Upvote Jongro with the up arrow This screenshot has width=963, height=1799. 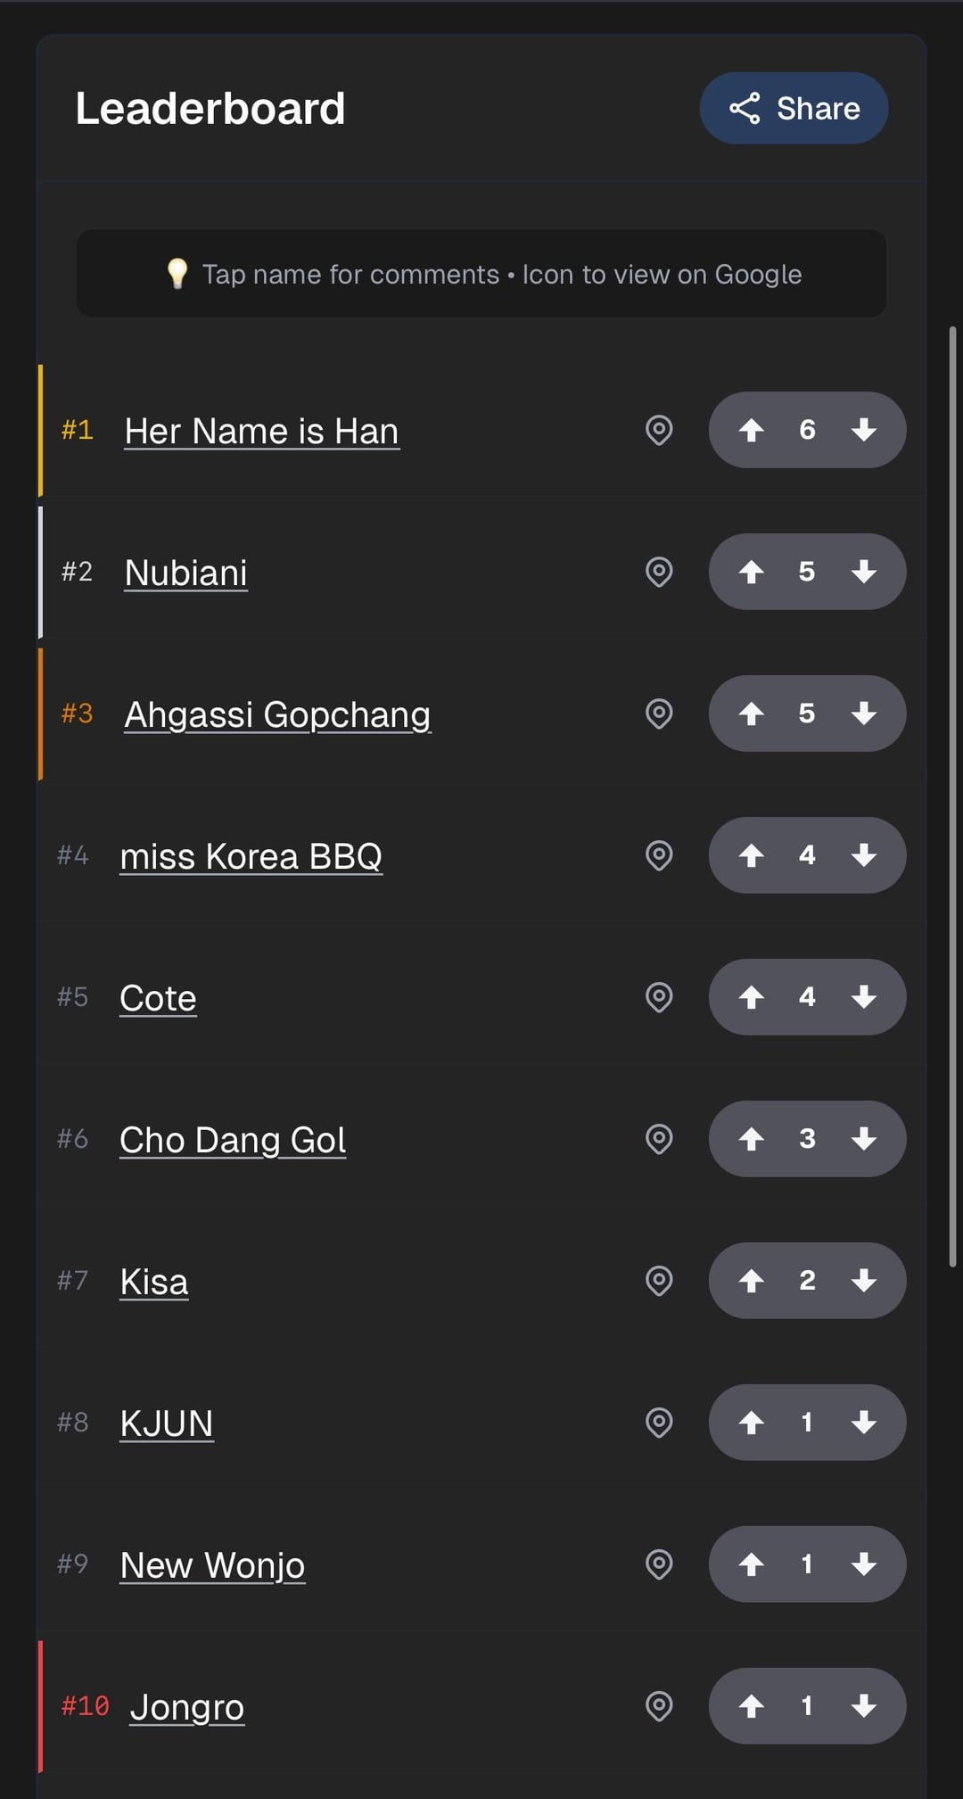(x=752, y=1706)
